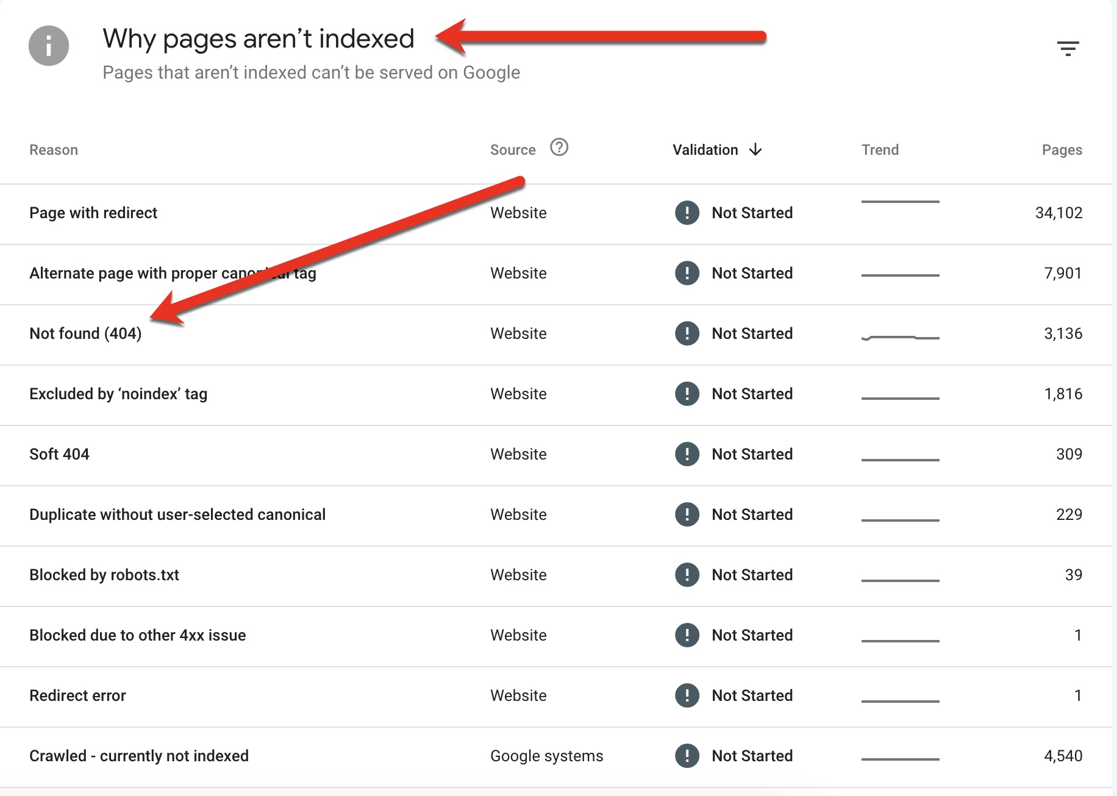The width and height of the screenshot is (1117, 796).
Task: Click warning icon in Redirect error row
Action: (687, 695)
